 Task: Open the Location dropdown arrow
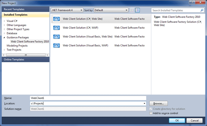[x=145, y=103]
